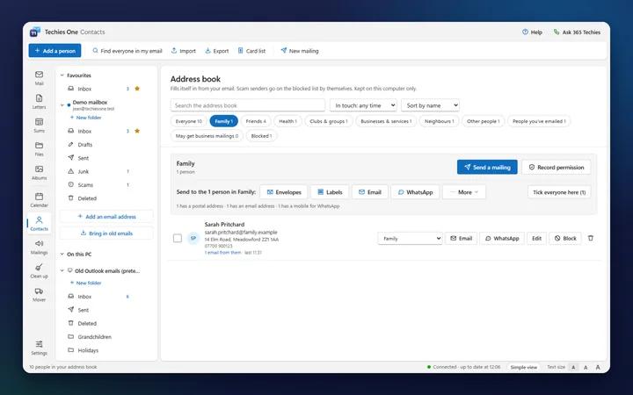This screenshot has width=633, height=395.
Task: Click Export in the toolbar
Action: pos(217,51)
